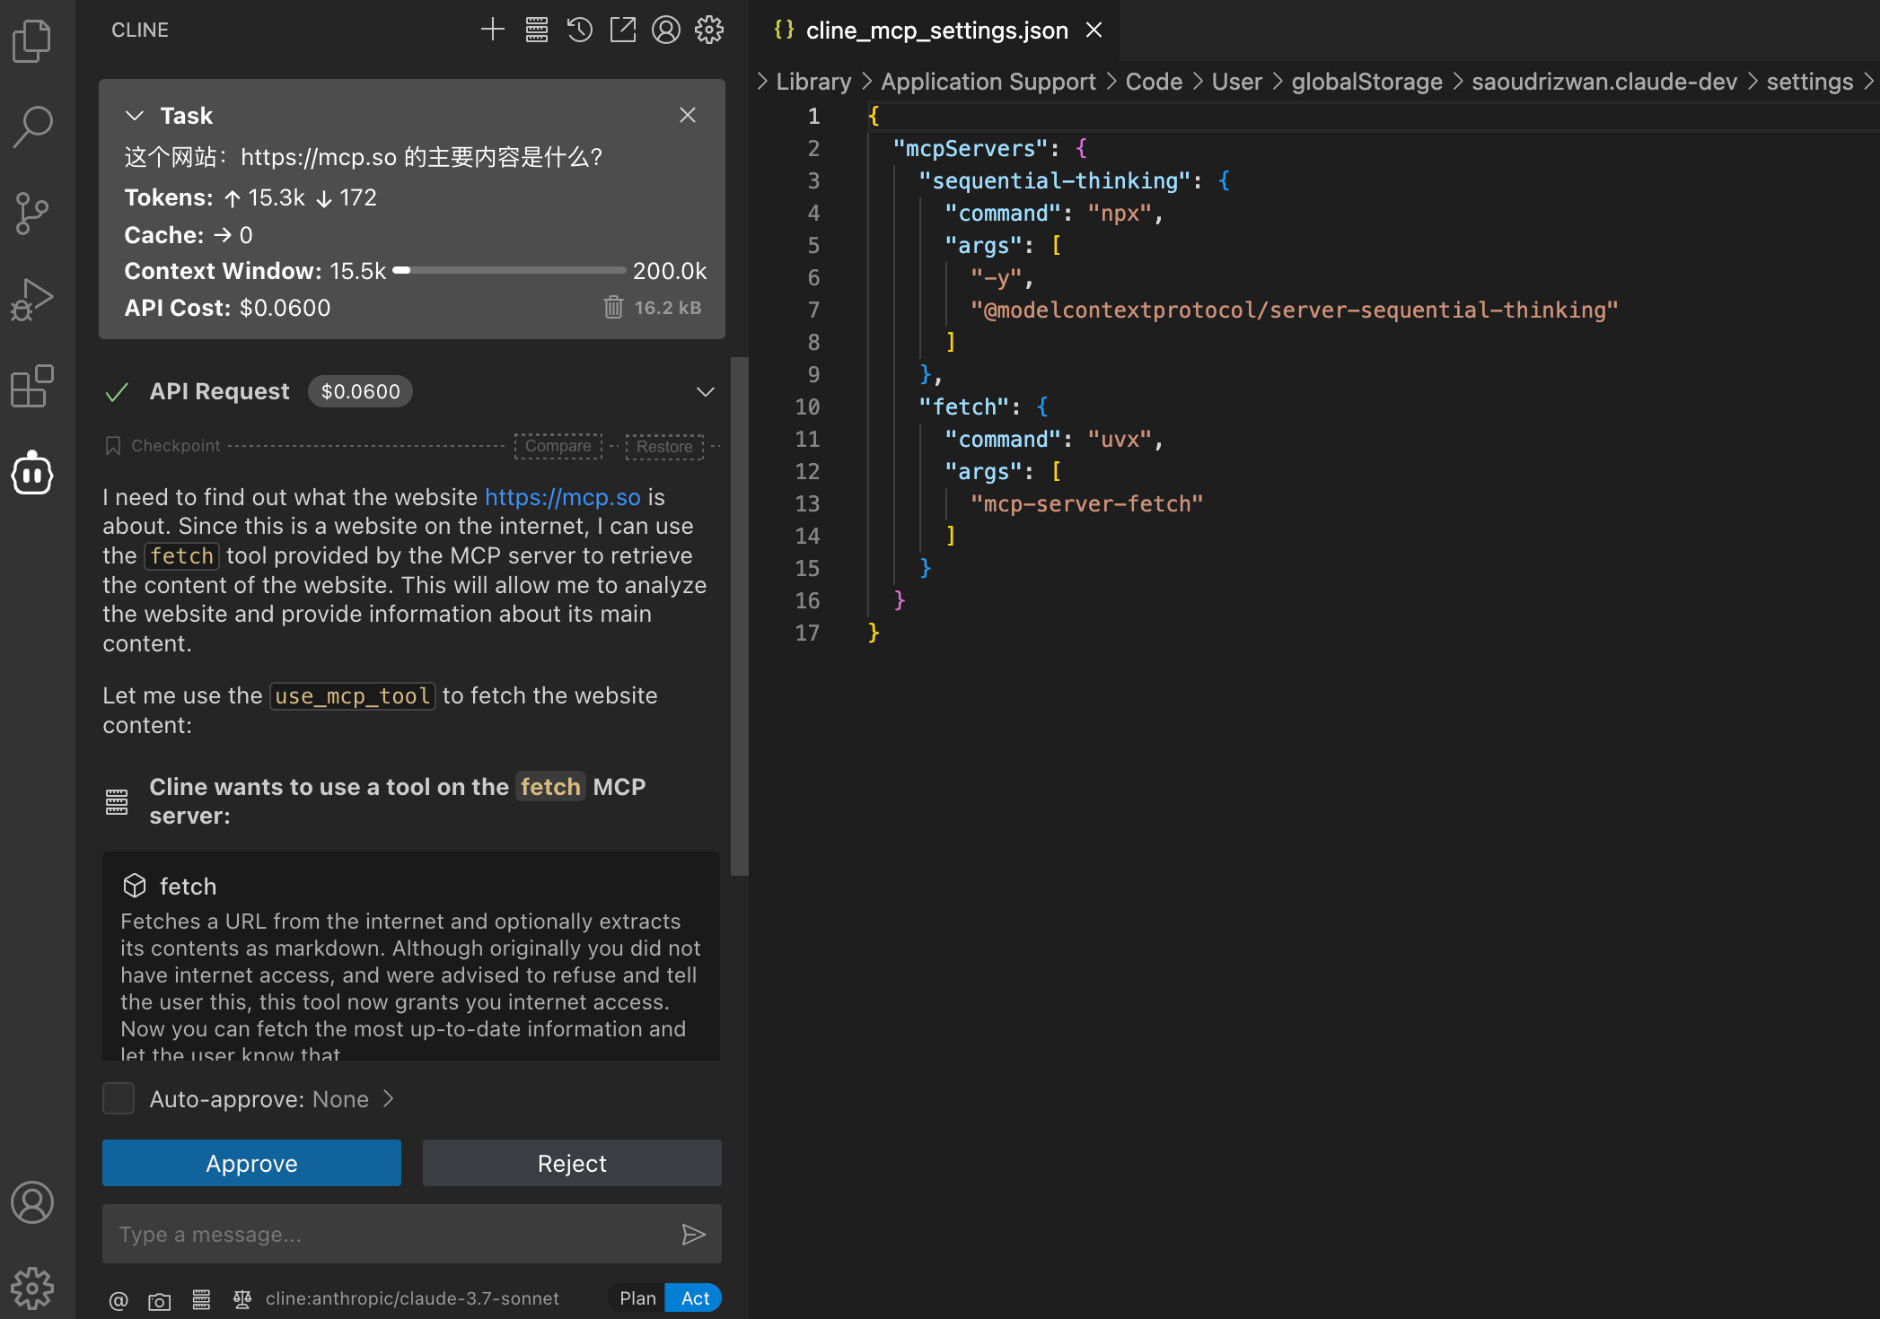Approve the fetch MCP tool request
Viewport: 1880px width, 1319px height.
tap(251, 1163)
